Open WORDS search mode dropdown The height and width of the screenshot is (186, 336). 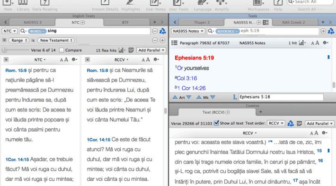tap(37, 31)
